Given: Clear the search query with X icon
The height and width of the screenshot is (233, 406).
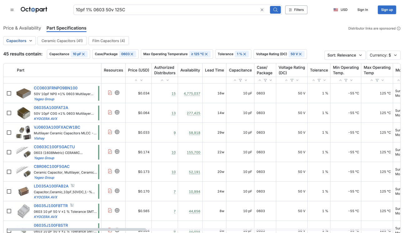Looking at the screenshot, I should (262, 10).
